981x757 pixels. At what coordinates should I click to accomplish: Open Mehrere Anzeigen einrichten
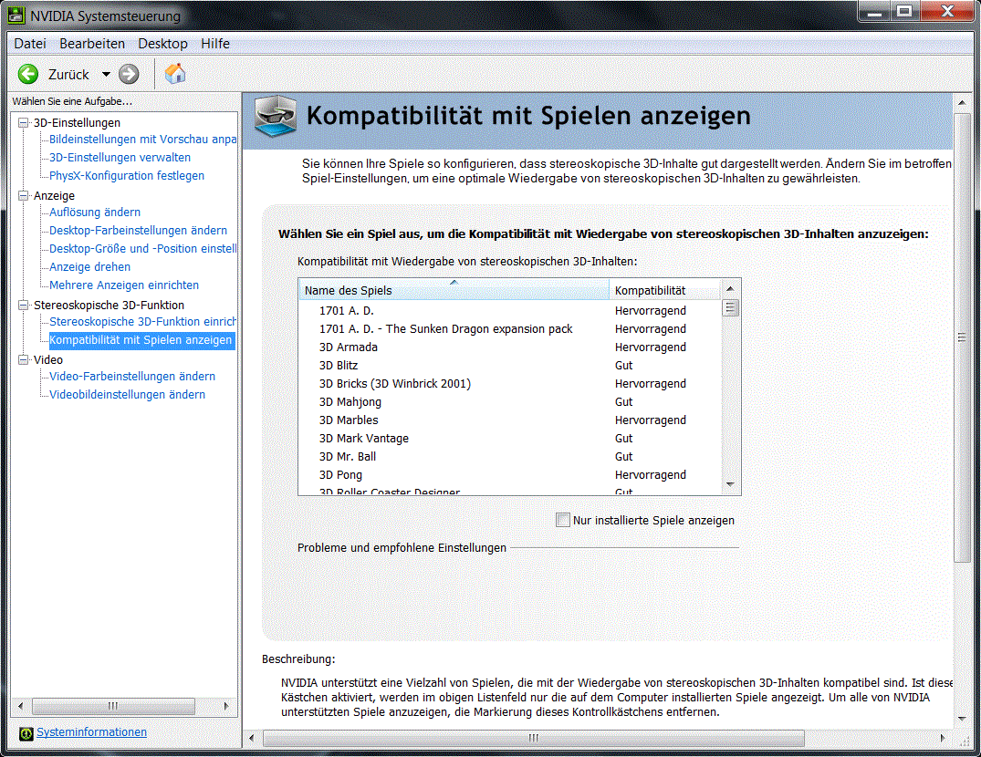point(124,285)
